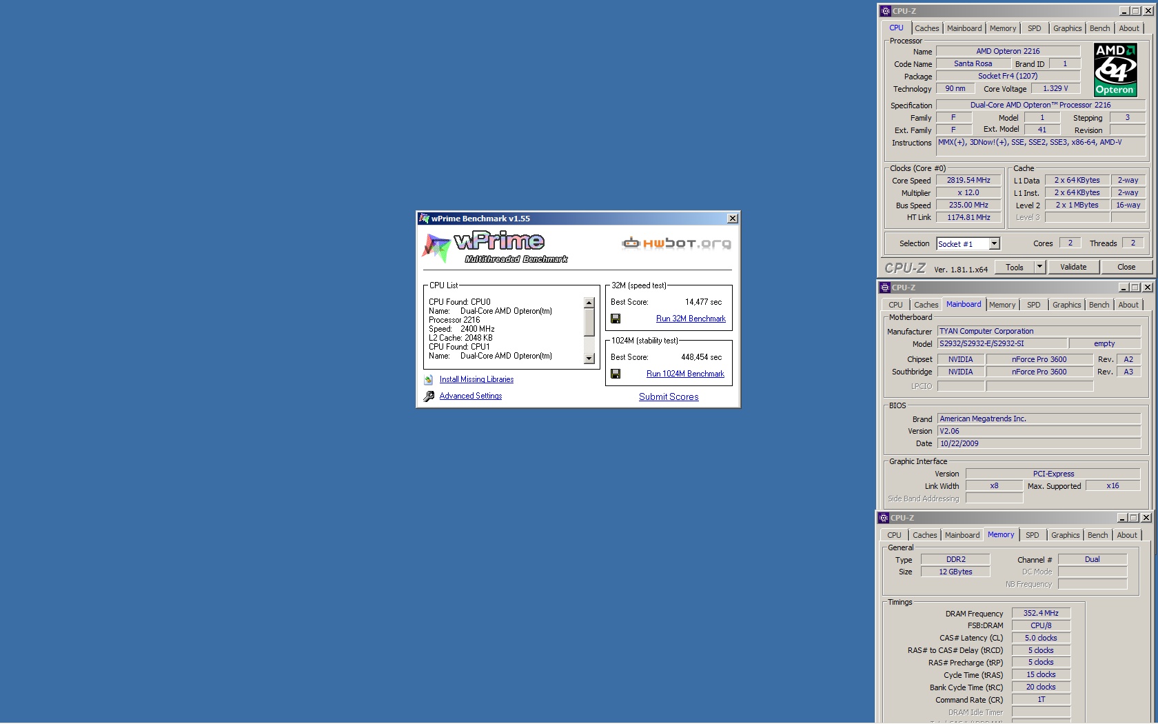The height and width of the screenshot is (724, 1158).
Task: Click the top CPU-Z window title icon
Action: point(886,11)
